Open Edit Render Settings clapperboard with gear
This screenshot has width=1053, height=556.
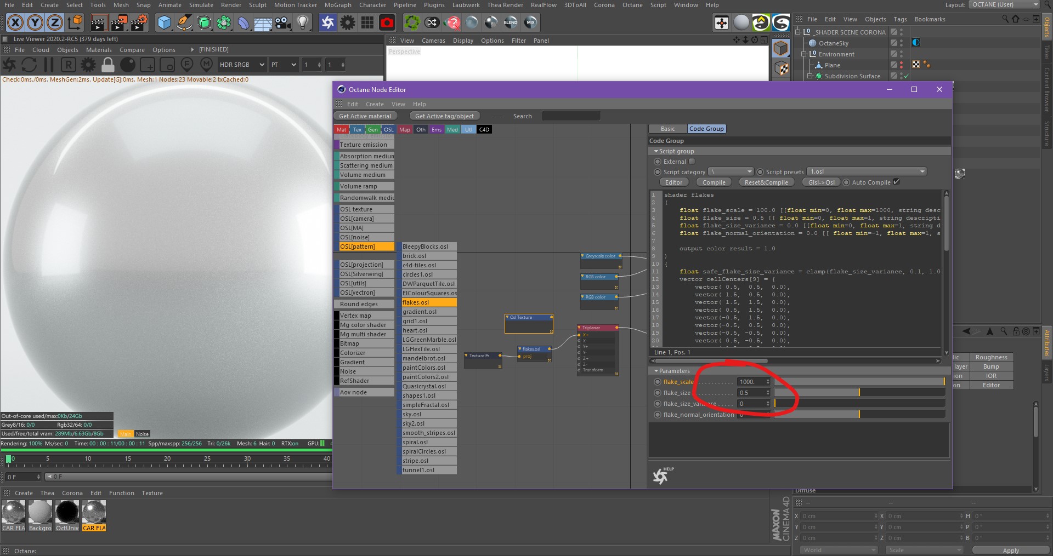(x=139, y=22)
